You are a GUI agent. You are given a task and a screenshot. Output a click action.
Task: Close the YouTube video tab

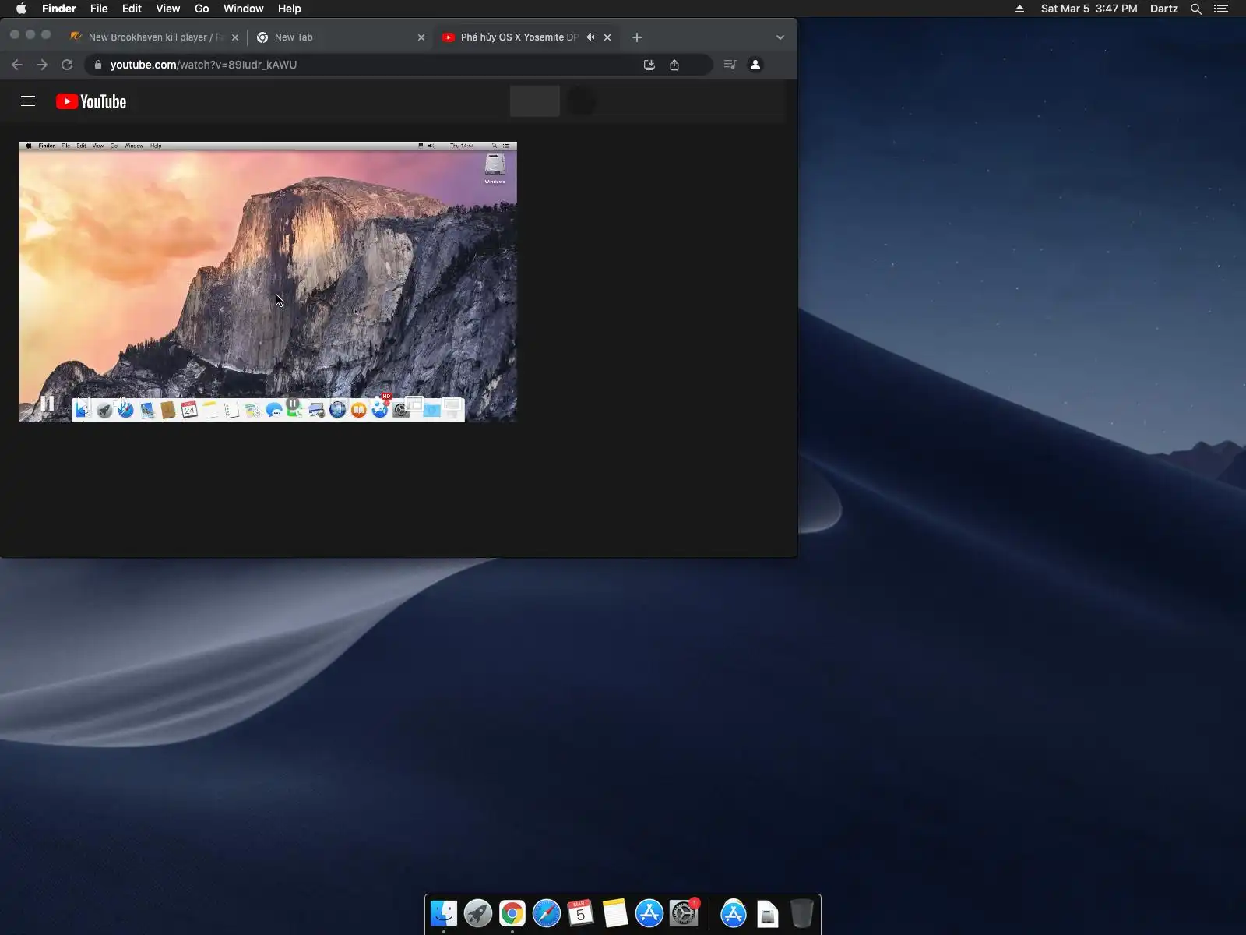click(607, 37)
